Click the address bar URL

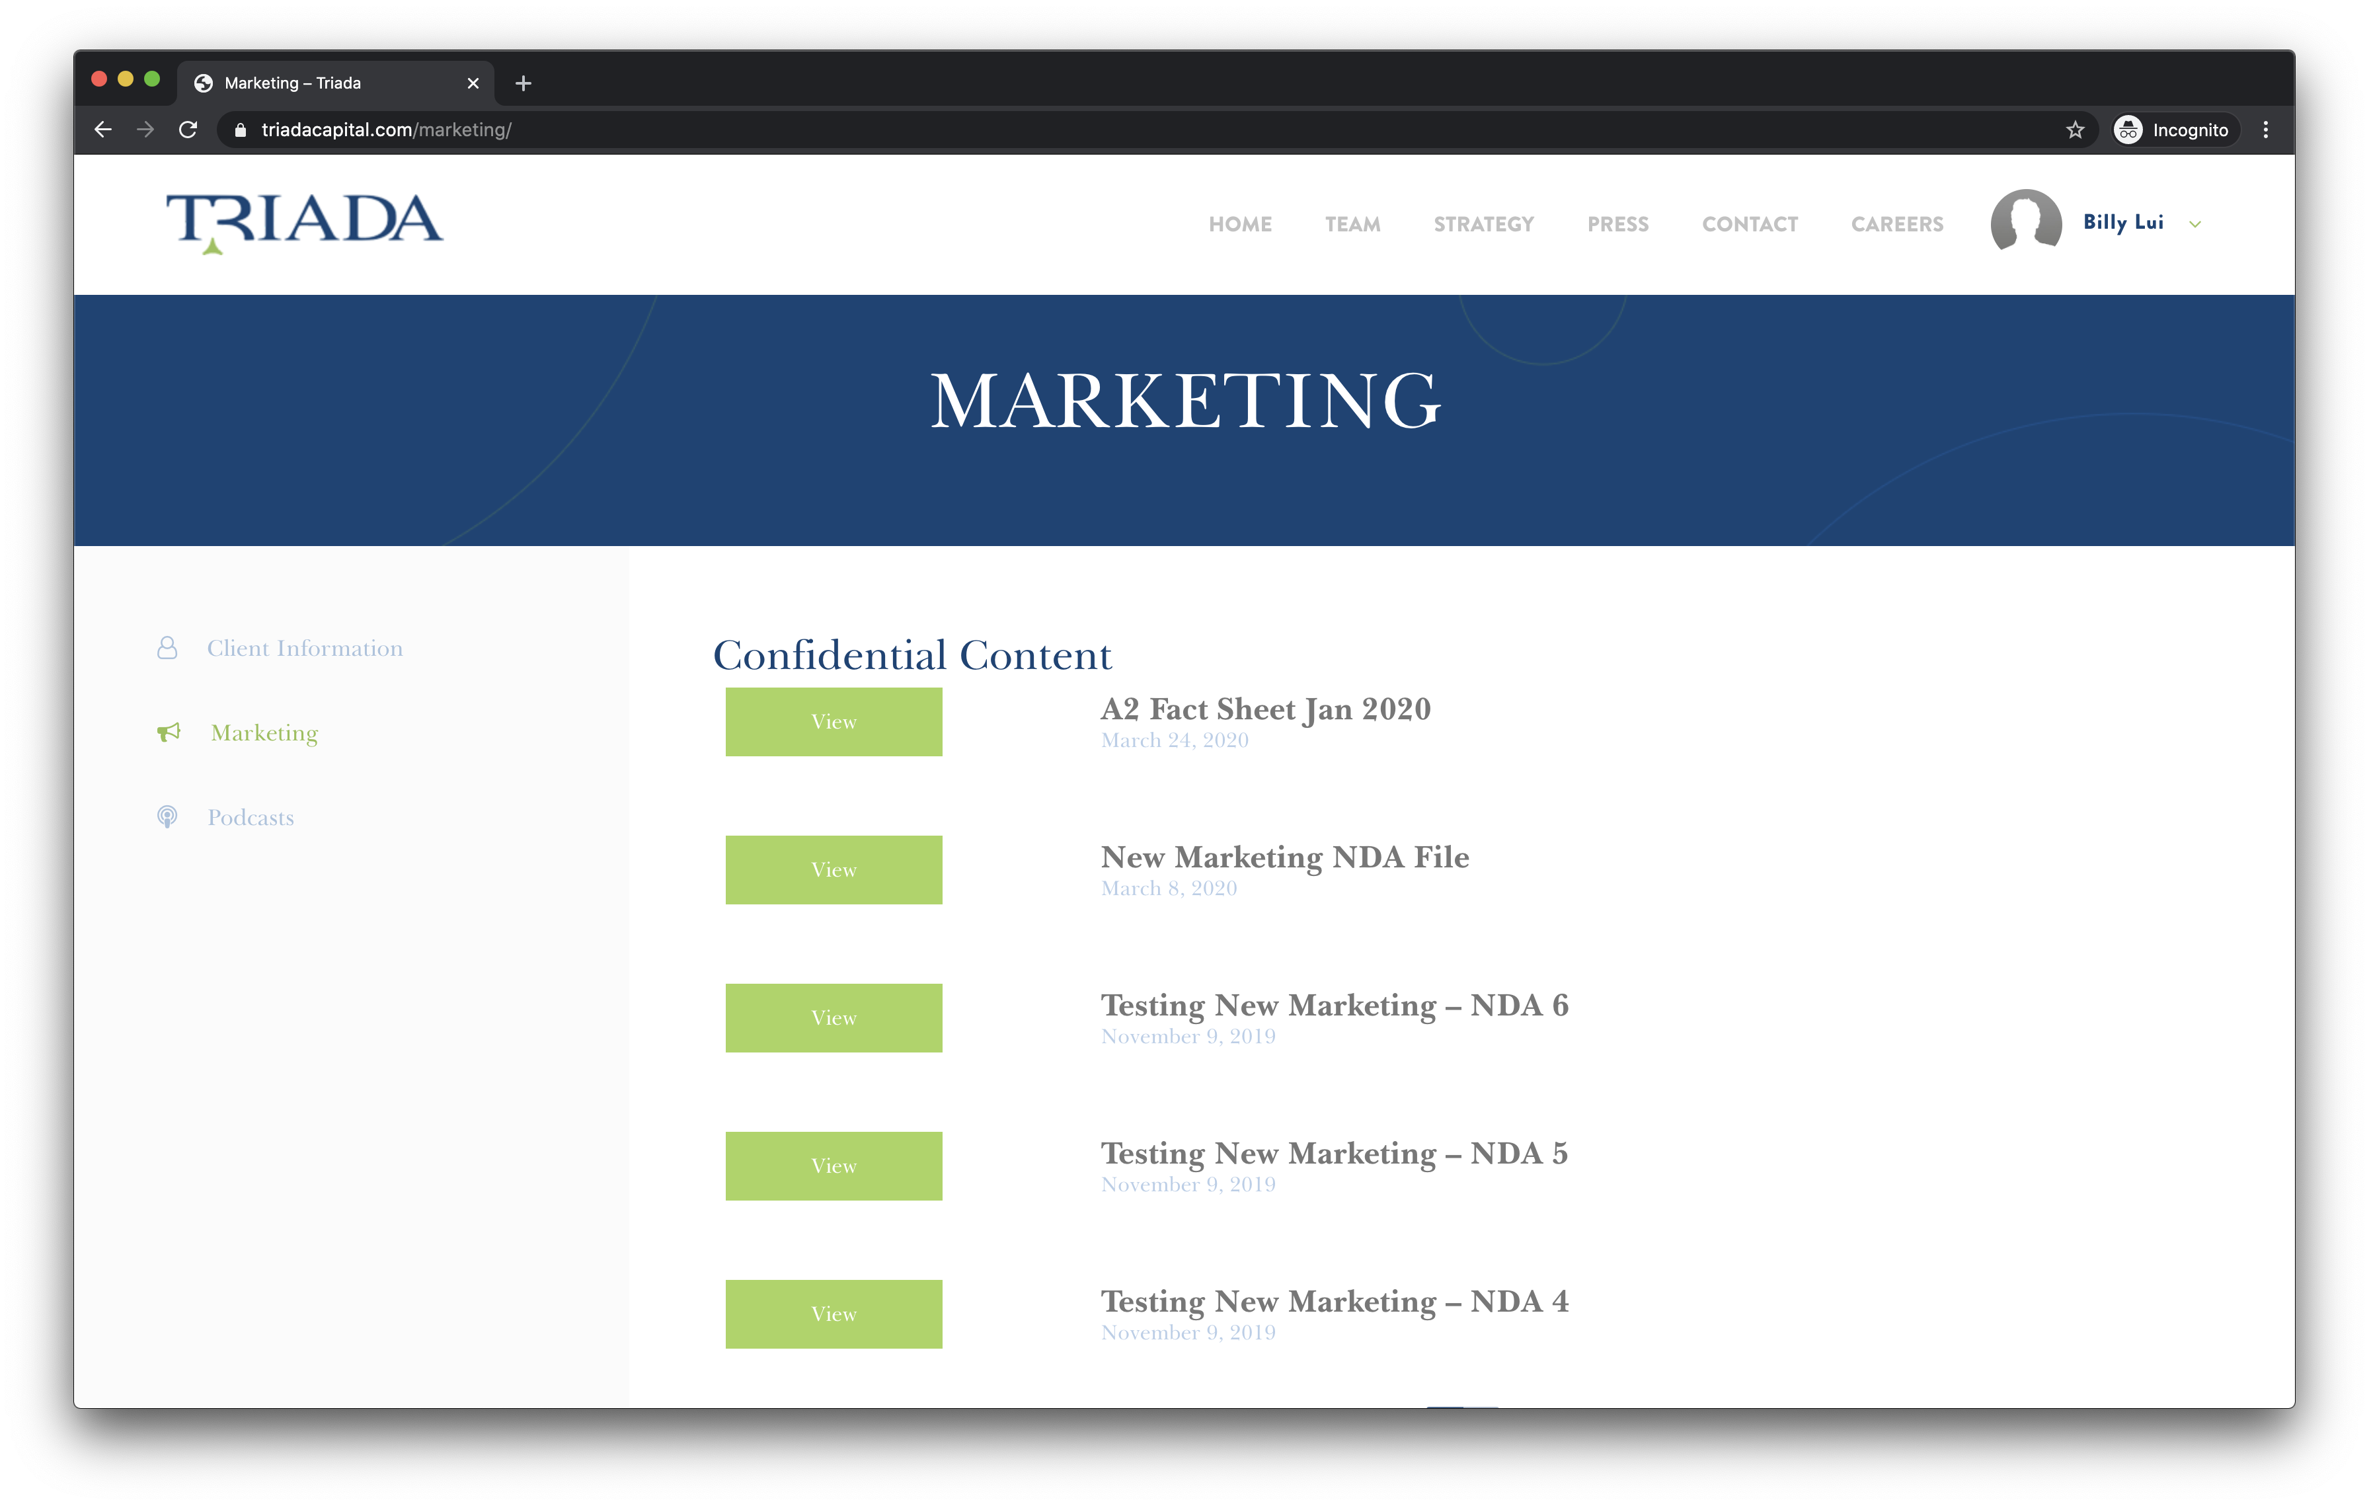pos(387,130)
